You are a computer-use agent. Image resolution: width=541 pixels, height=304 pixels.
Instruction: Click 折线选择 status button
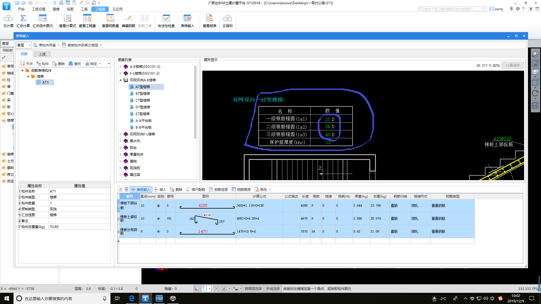pyautogui.click(x=273, y=289)
